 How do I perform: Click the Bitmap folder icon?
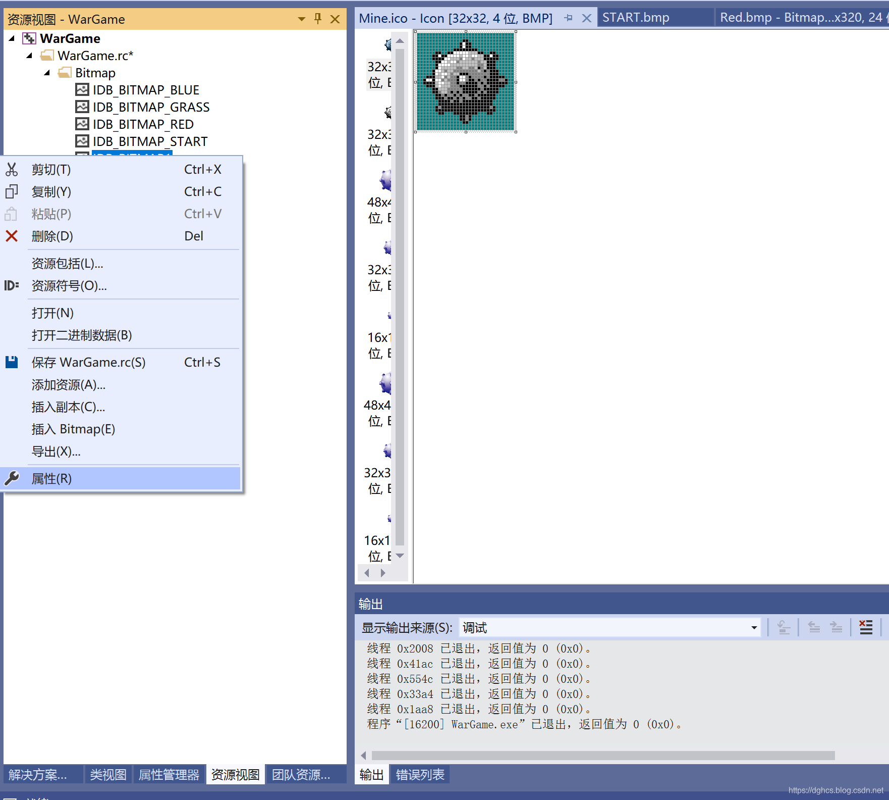point(65,73)
